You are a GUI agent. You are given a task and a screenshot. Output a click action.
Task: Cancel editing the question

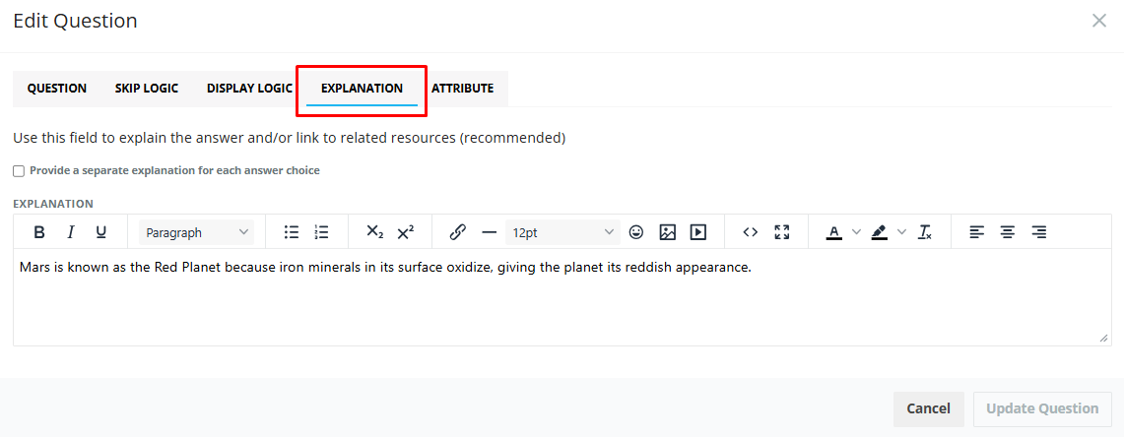tap(928, 409)
